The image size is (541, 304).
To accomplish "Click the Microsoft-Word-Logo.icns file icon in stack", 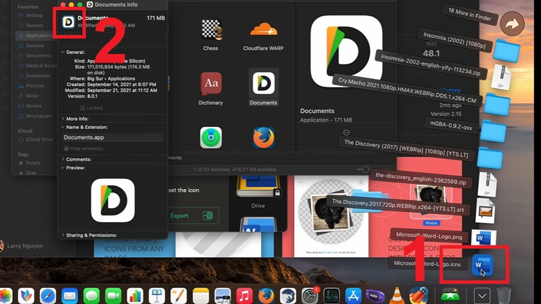I will [482, 265].
